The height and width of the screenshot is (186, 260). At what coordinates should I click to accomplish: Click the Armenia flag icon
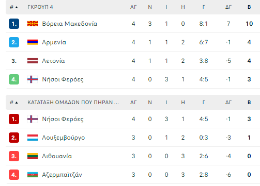click(x=33, y=42)
